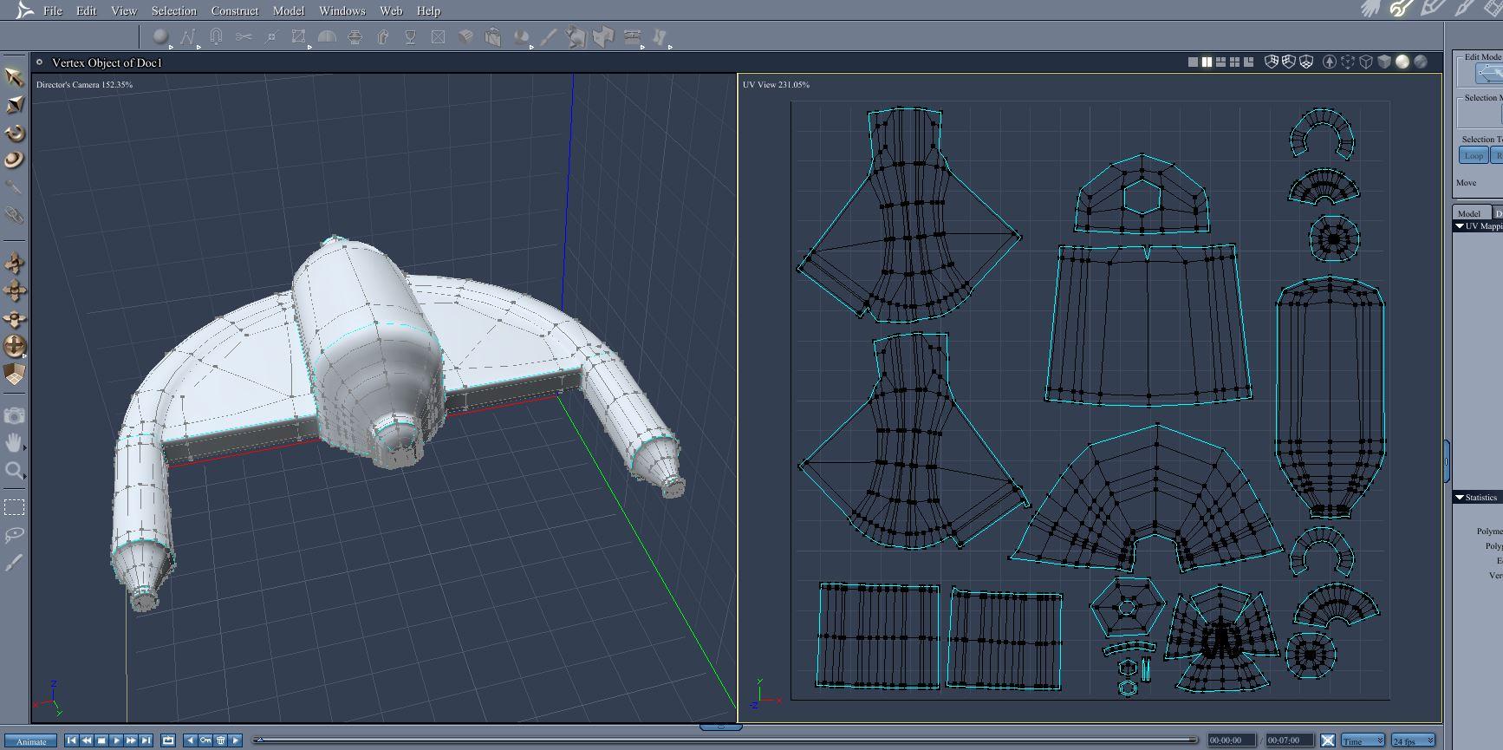The height and width of the screenshot is (750, 1503).
Task: Switch to the Model tab
Action: tap(1469, 213)
